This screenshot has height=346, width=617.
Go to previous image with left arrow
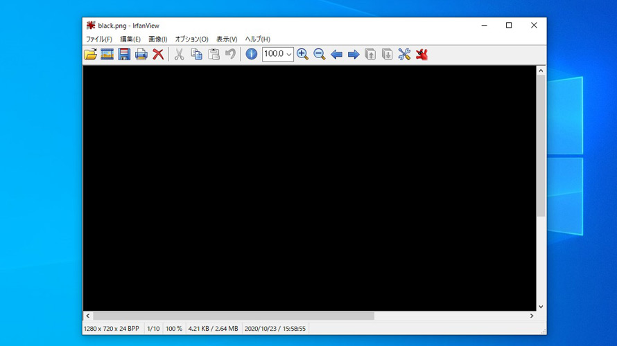[336, 54]
